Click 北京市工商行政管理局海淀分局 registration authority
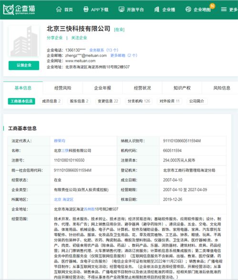This screenshot has width=238, height=280. 189,170
